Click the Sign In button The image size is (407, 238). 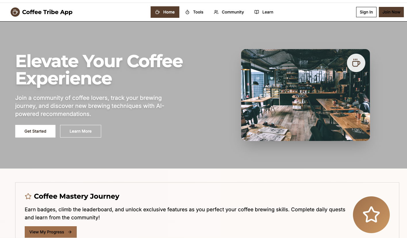click(x=366, y=12)
